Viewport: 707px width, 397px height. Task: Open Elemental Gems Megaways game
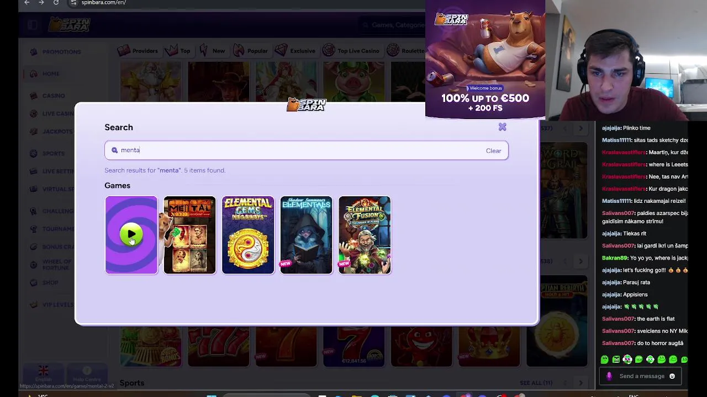click(x=248, y=235)
